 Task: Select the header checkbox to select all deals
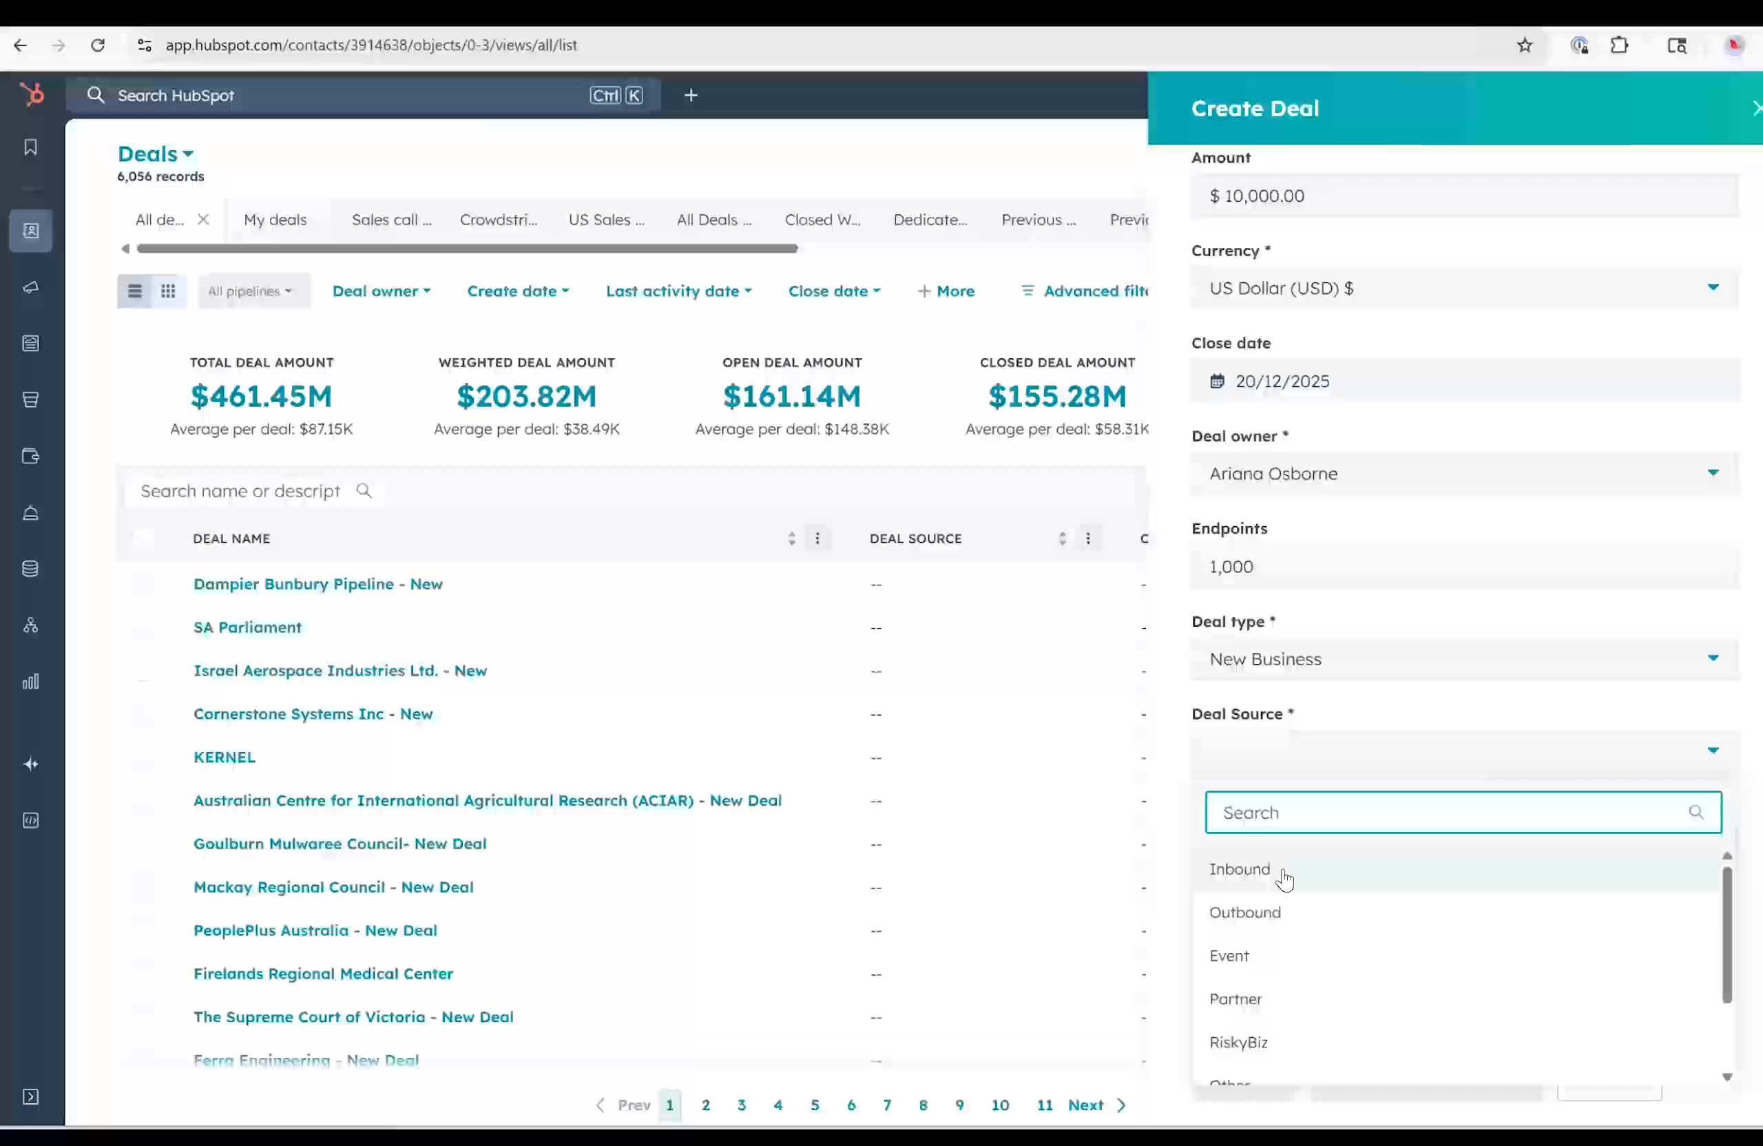[143, 538]
